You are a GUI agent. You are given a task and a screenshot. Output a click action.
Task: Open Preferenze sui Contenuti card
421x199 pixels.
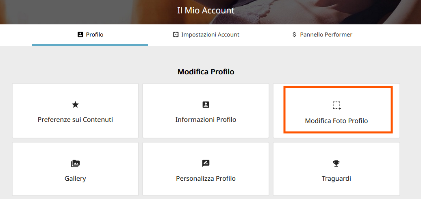(x=76, y=111)
